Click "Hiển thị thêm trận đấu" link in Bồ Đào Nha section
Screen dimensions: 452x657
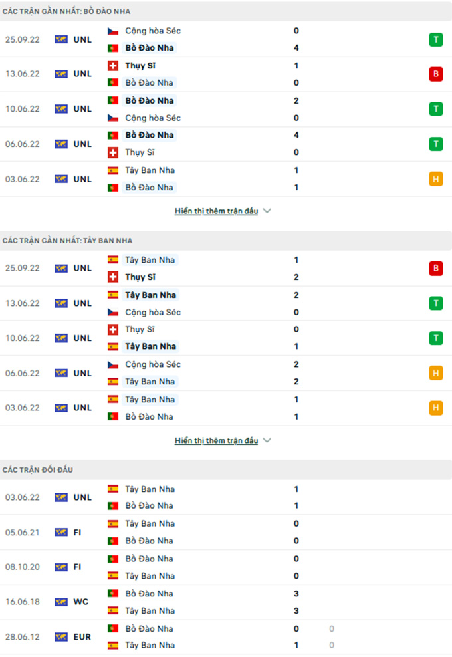point(216,211)
